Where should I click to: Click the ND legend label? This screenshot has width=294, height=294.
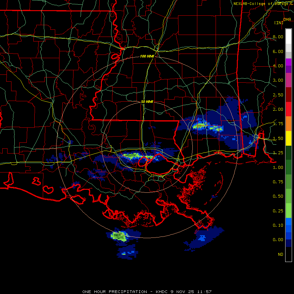(x=281, y=254)
